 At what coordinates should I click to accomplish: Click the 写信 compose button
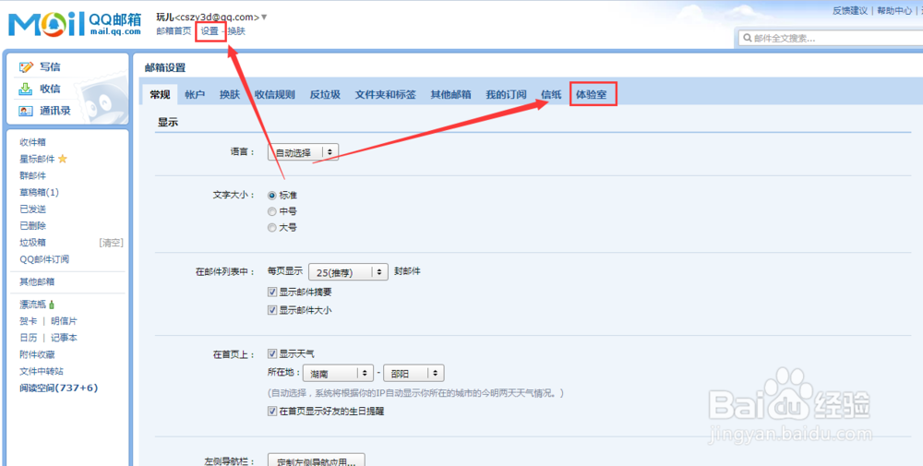coord(50,67)
